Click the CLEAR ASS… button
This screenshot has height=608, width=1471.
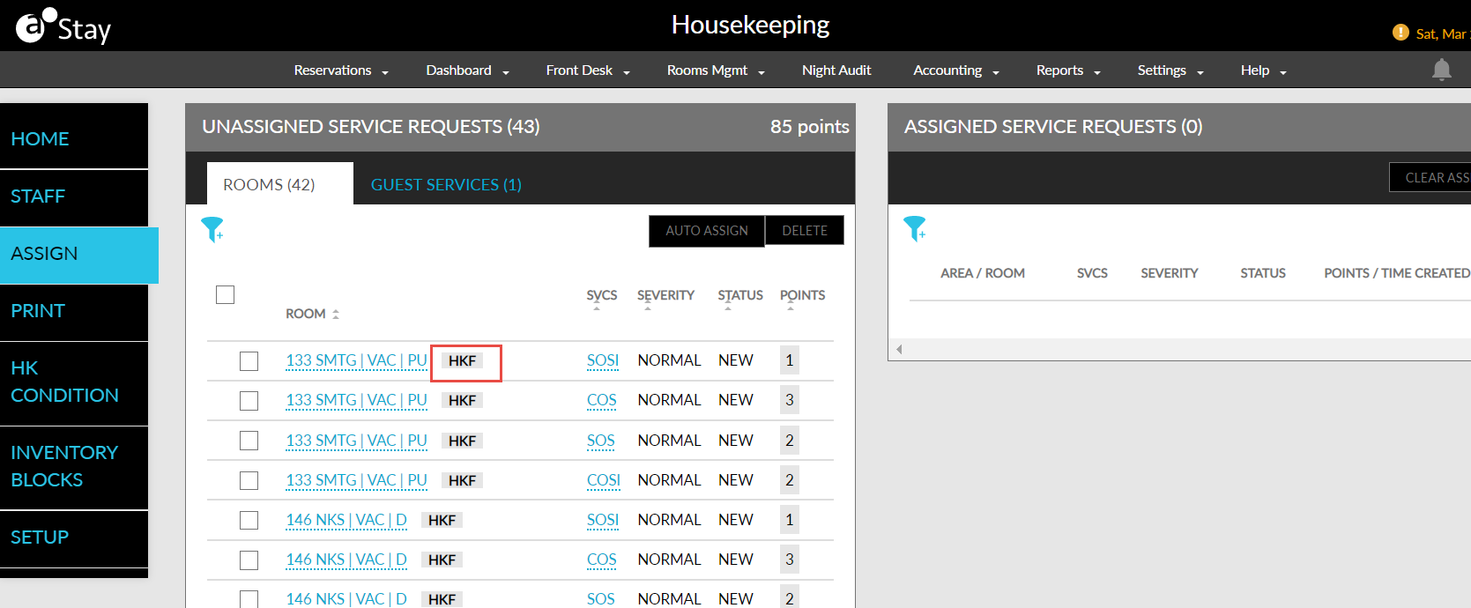coord(1430,177)
